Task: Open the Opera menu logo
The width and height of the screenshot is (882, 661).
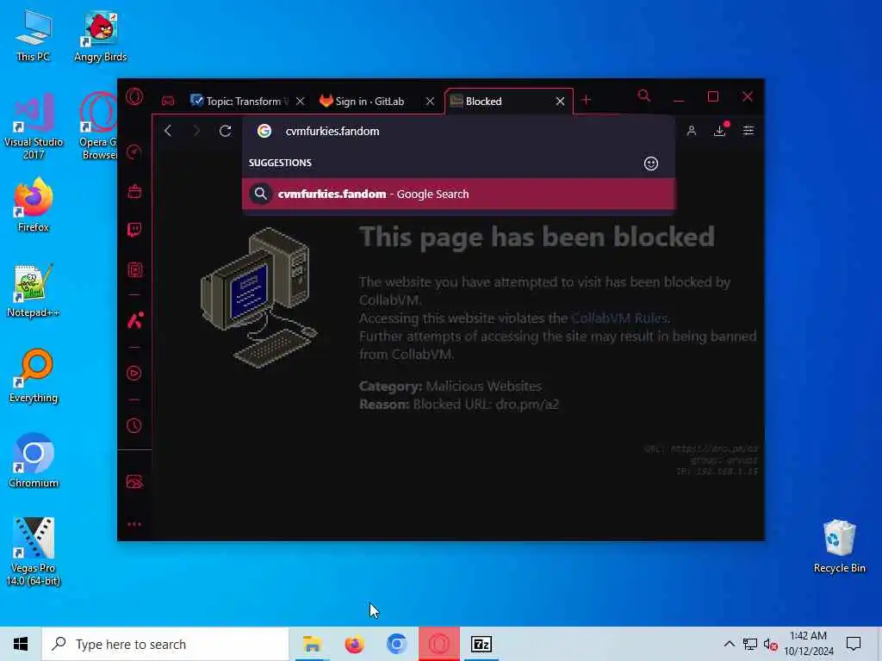Action: [x=134, y=97]
